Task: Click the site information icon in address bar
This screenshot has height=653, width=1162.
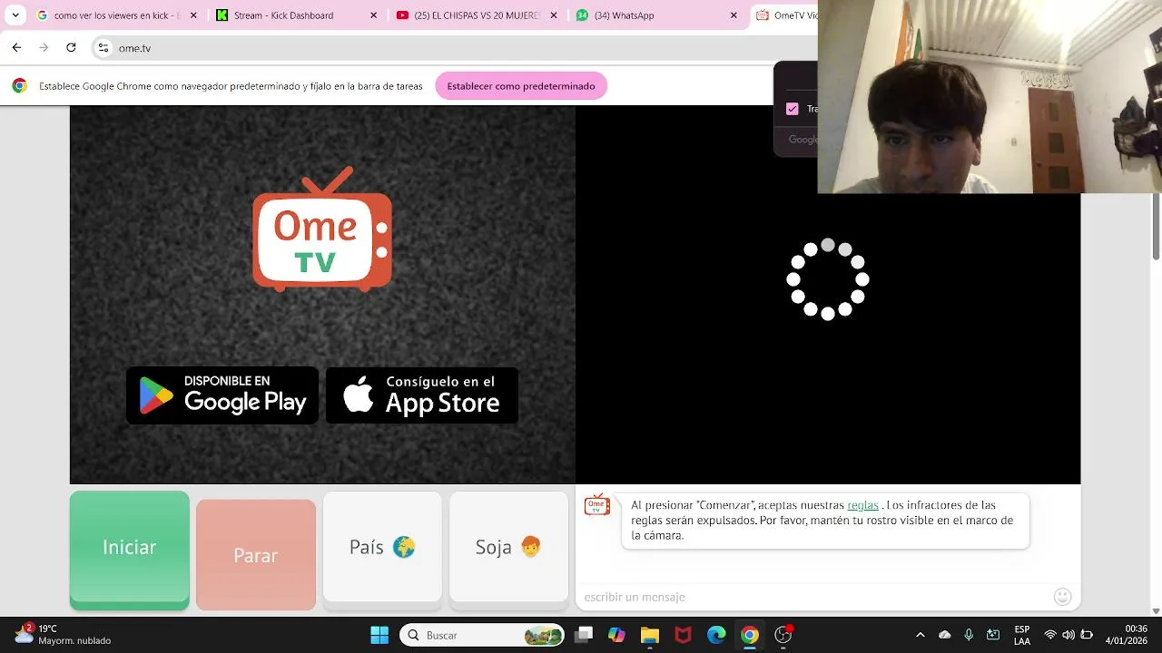Action: (x=103, y=48)
